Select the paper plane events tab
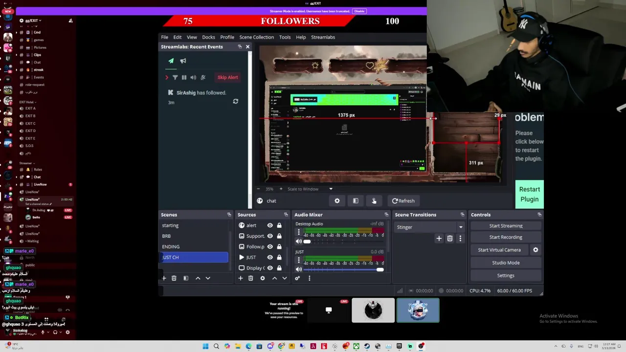This screenshot has width=626, height=352. (x=171, y=61)
